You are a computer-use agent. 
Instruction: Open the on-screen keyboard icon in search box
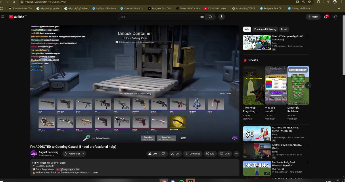pyautogui.click(x=202, y=17)
